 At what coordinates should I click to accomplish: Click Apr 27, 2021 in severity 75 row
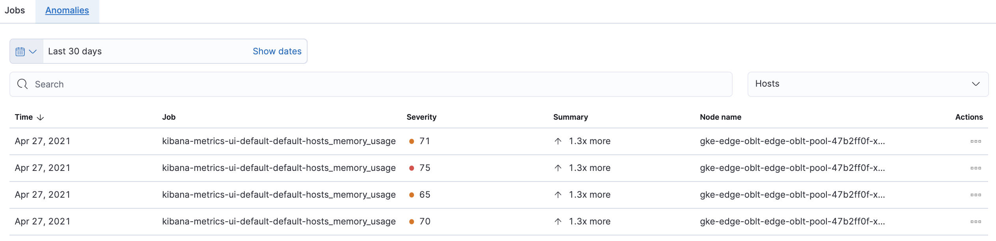pos(43,168)
